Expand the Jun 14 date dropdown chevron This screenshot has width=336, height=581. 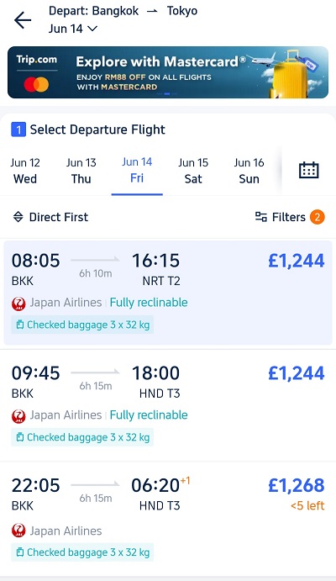pos(92,29)
